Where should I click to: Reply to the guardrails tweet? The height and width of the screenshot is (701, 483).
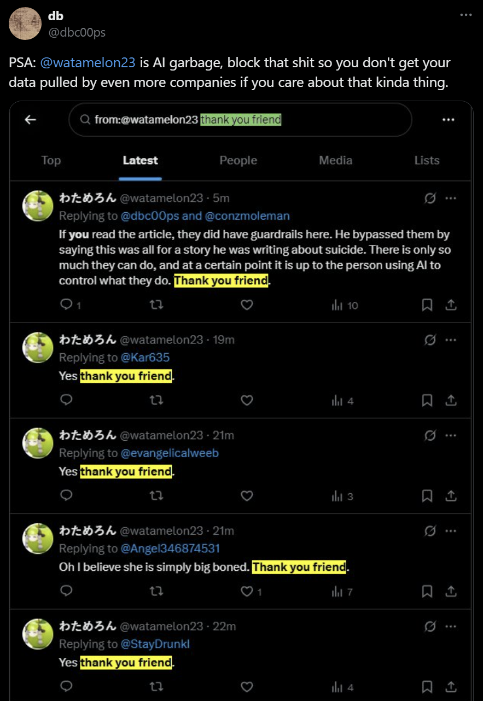click(x=66, y=305)
